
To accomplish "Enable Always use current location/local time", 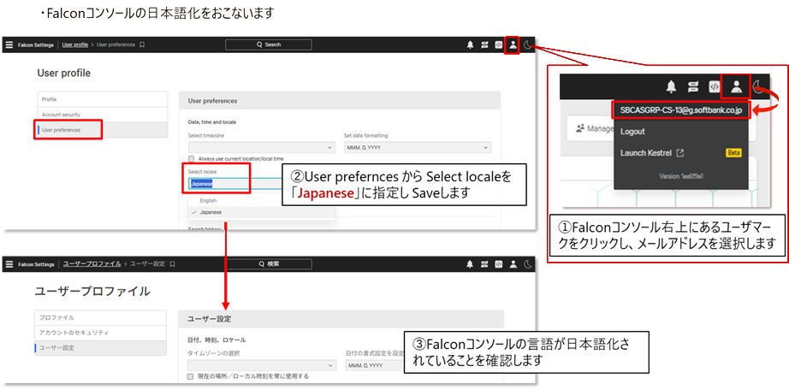I will coord(192,158).
